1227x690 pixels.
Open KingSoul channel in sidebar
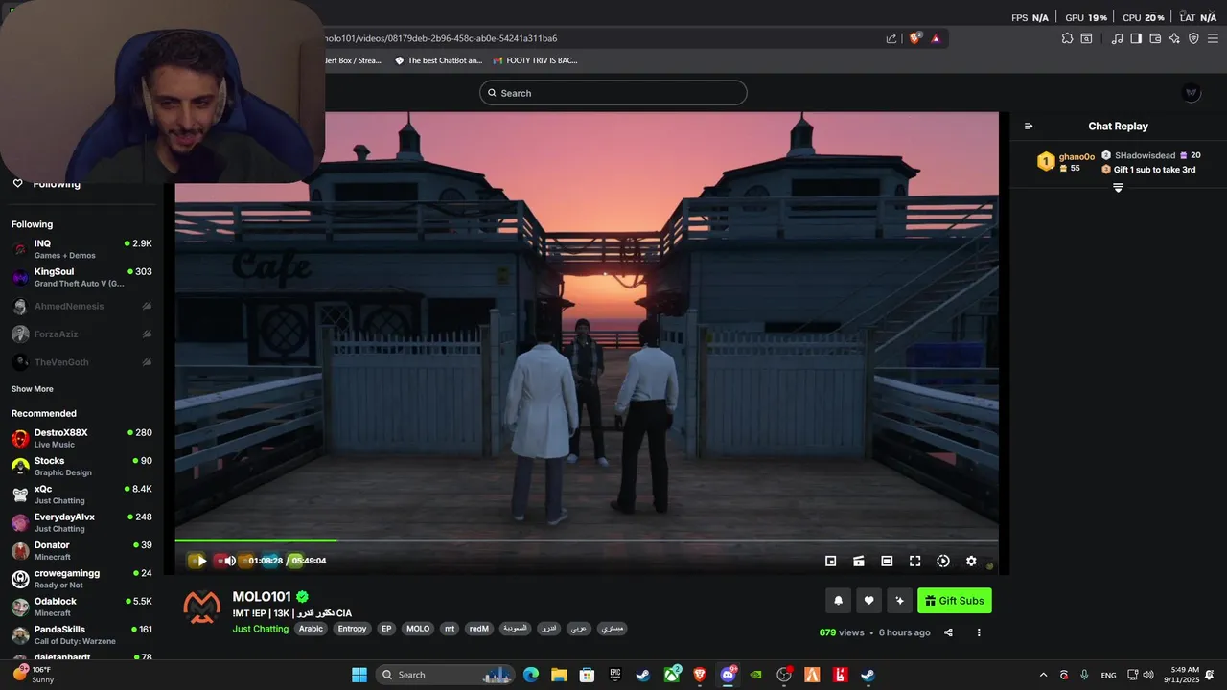(x=81, y=277)
